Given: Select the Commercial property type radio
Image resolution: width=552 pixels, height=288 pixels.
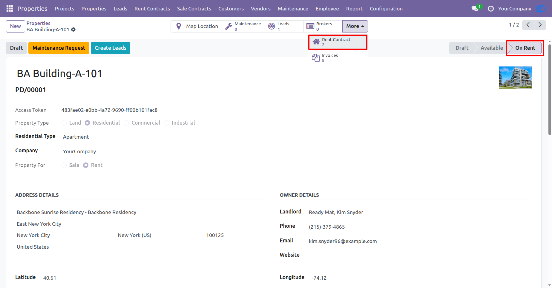Looking at the screenshot, I should point(126,123).
